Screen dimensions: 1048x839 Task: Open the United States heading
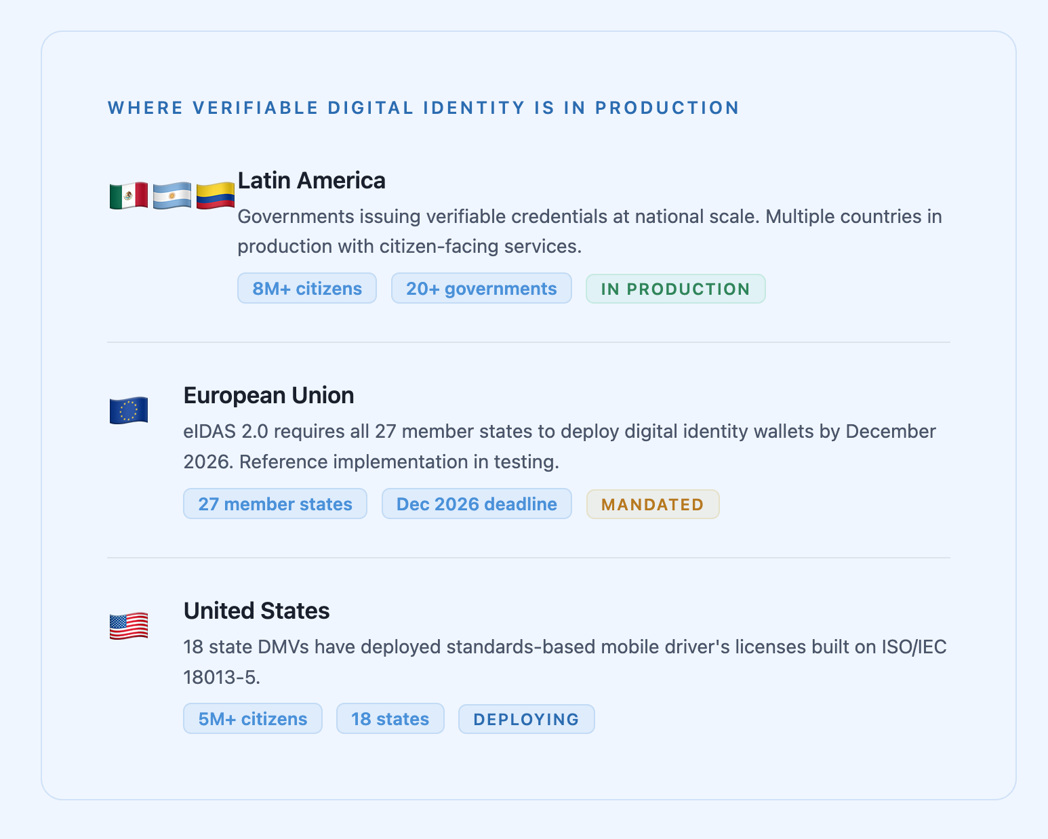point(257,611)
